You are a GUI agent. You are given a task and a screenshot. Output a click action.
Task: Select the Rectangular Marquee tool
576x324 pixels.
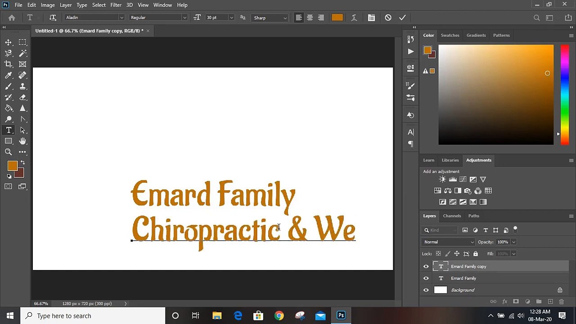click(22, 42)
